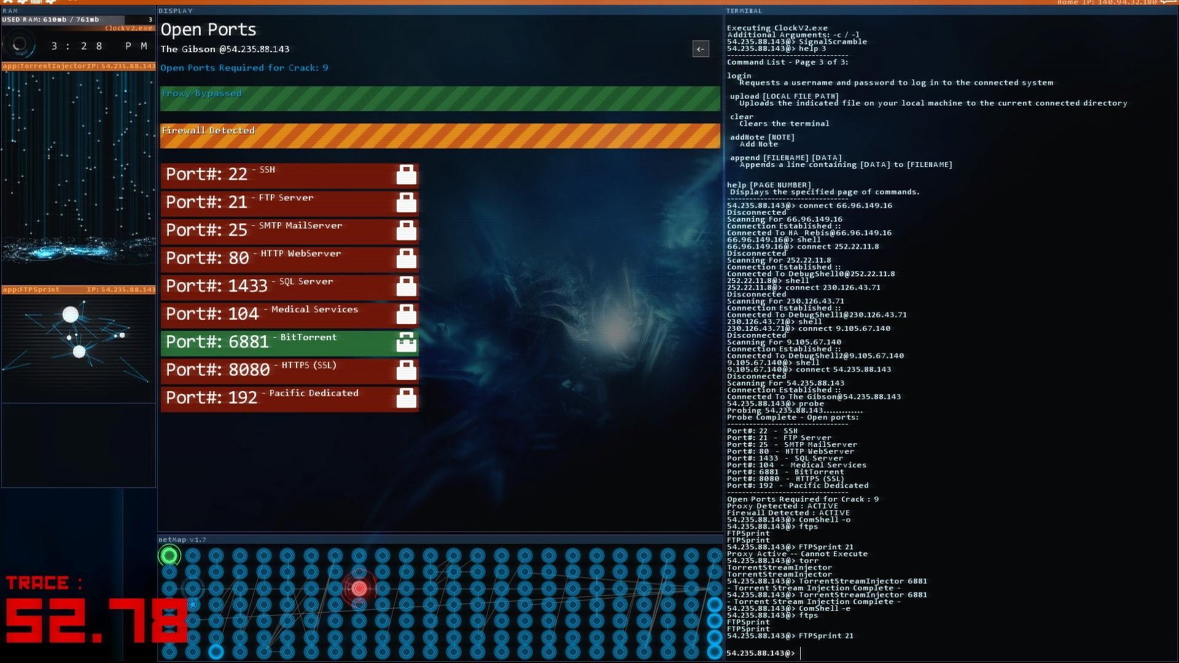
Task: Click the ClockV2.exe module header
Action: point(128,28)
